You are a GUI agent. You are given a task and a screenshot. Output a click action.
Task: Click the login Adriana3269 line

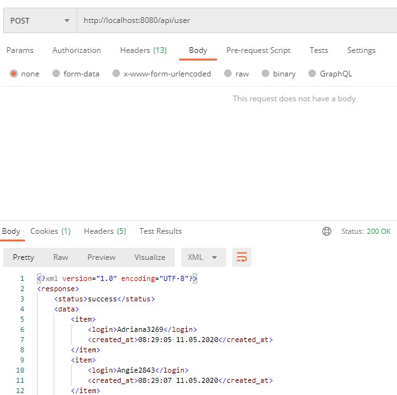click(142, 329)
